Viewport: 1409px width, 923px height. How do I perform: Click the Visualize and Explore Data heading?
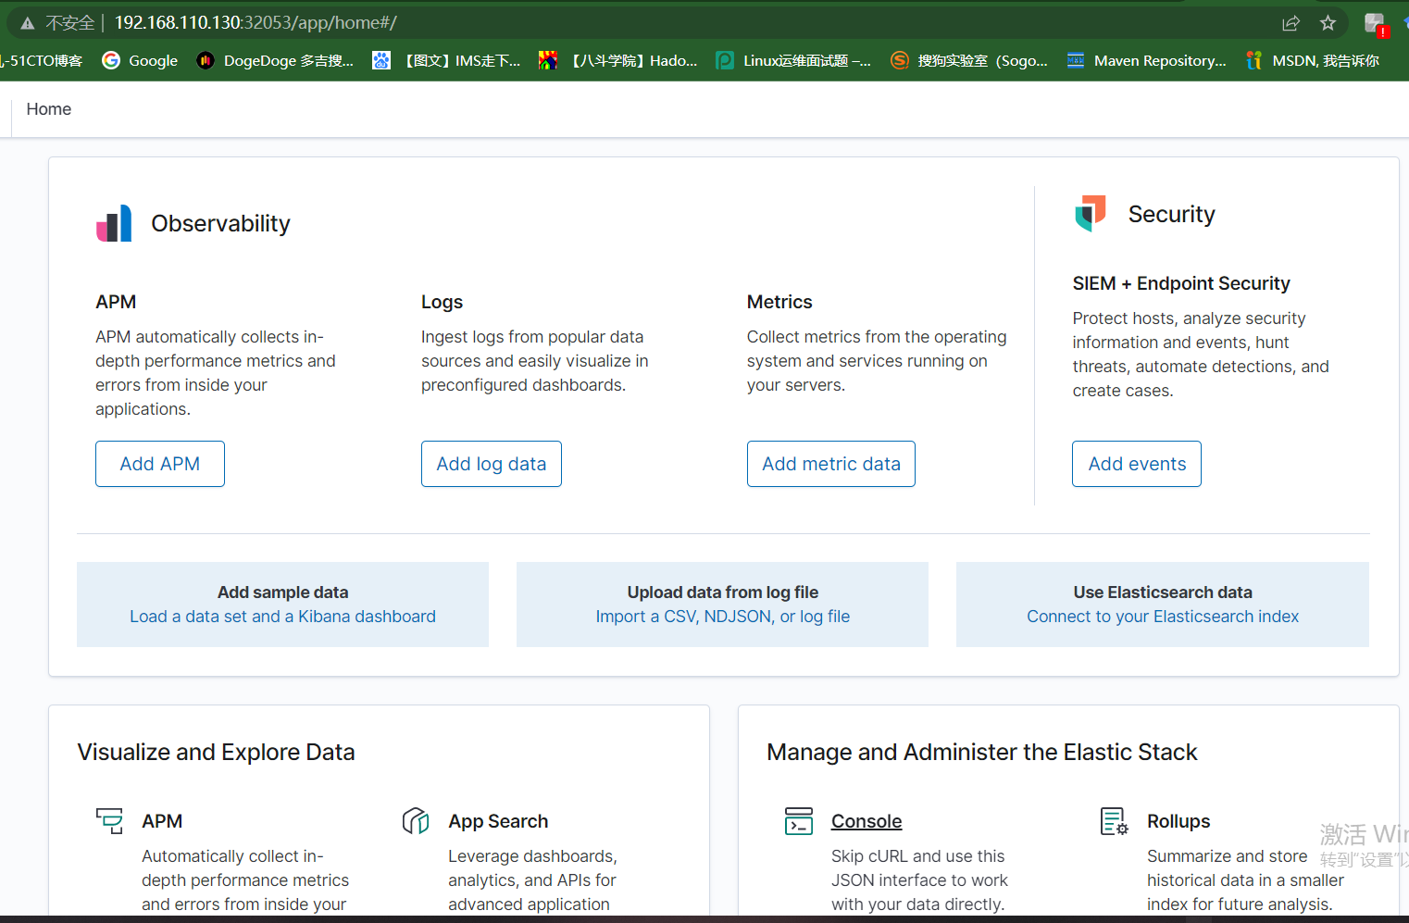pyautogui.click(x=216, y=752)
